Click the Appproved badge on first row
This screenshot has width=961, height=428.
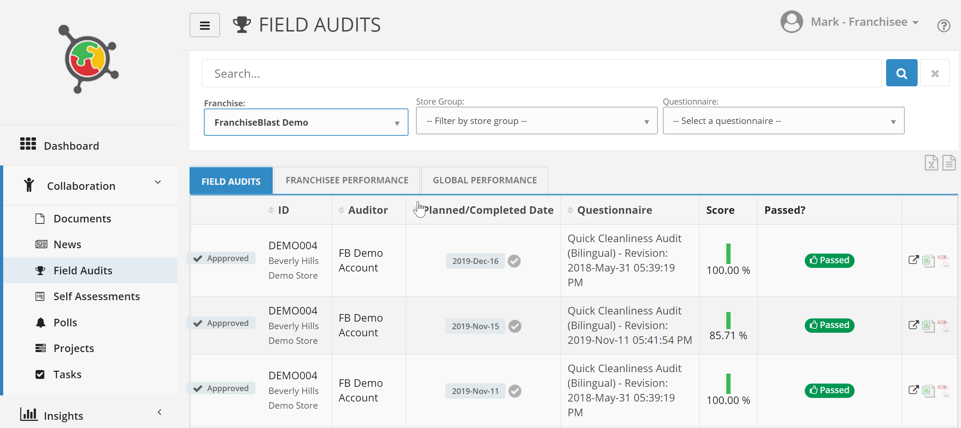pos(221,258)
